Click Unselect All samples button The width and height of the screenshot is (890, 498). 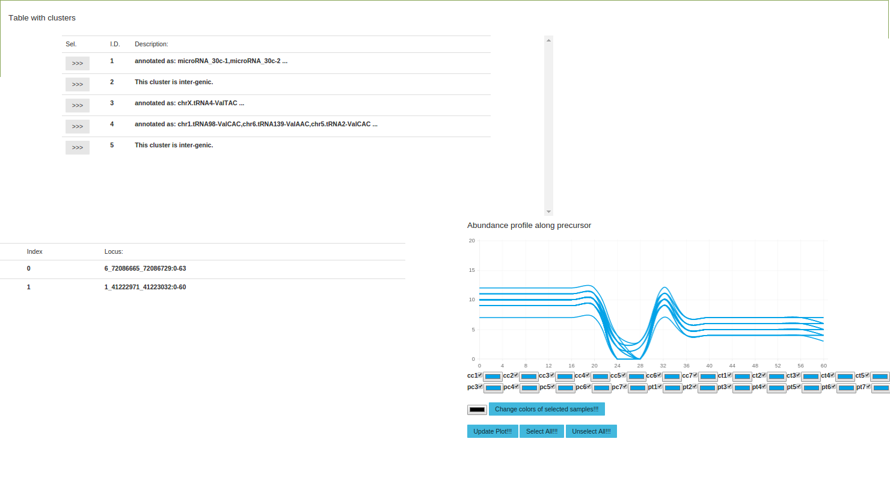point(591,431)
